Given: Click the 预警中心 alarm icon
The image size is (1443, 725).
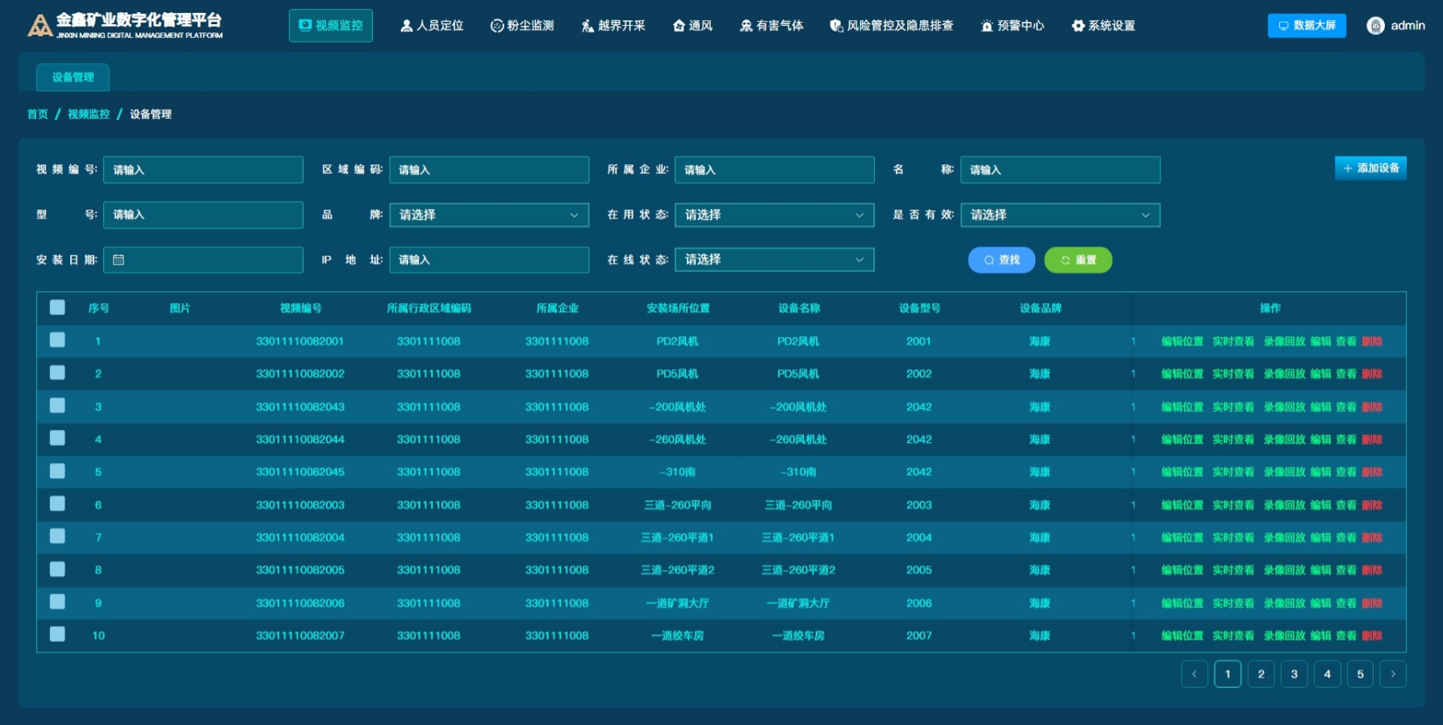Looking at the screenshot, I should (986, 26).
